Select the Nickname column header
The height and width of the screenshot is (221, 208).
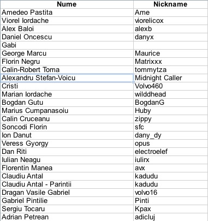coord(170,4)
